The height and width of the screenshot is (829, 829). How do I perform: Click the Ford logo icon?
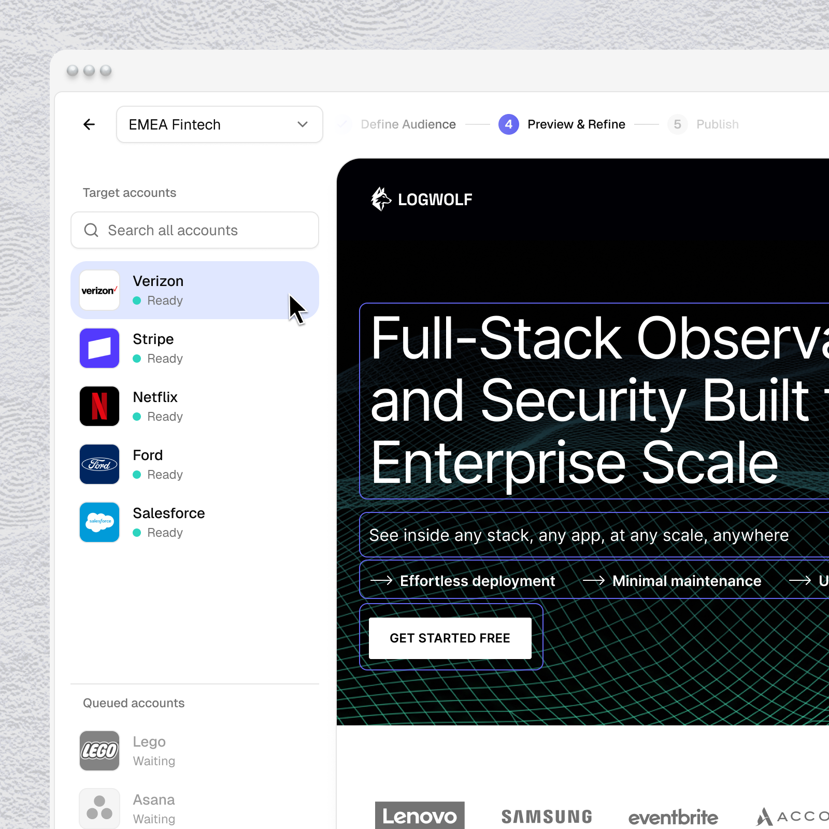99,464
